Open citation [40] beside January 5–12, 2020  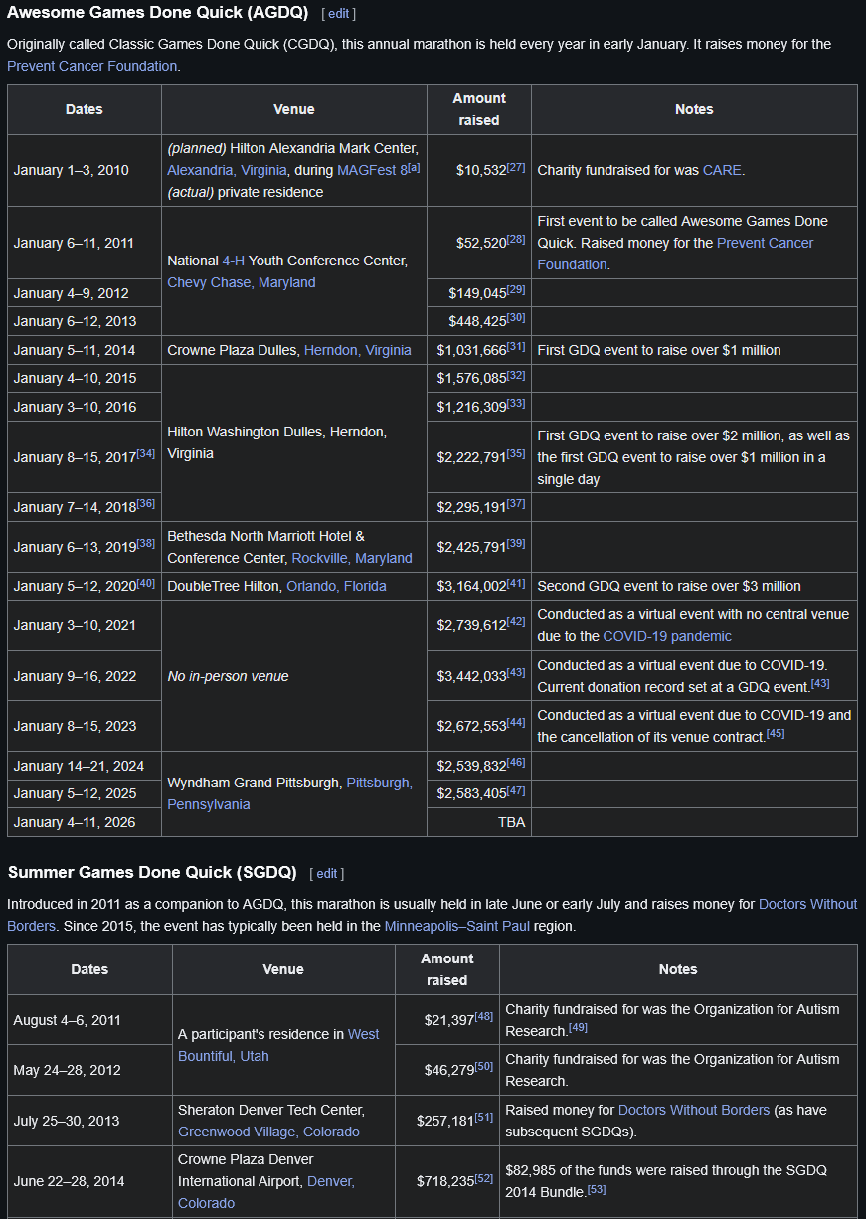pyautogui.click(x=146, y=583)
